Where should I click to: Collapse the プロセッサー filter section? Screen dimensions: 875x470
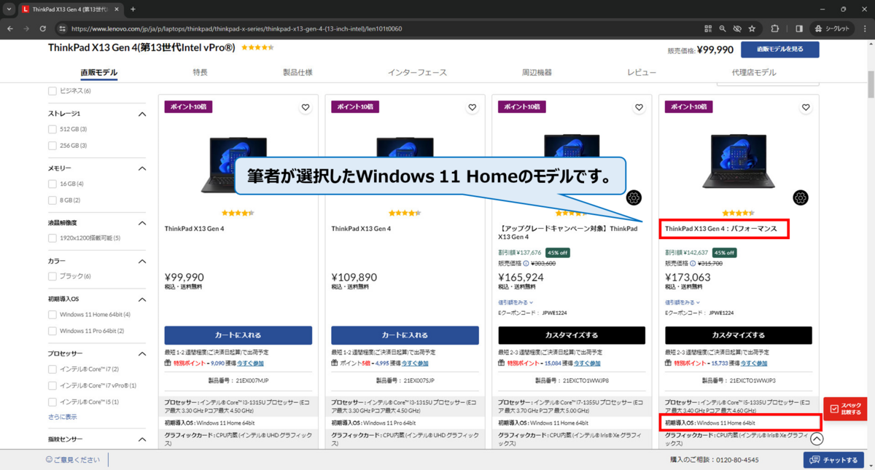[142, 353]
